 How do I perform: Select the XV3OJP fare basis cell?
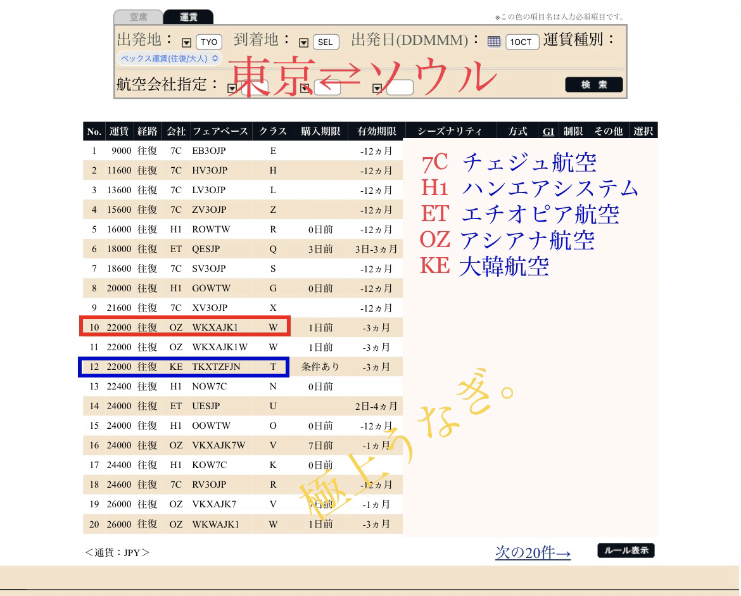coord(210,308)
